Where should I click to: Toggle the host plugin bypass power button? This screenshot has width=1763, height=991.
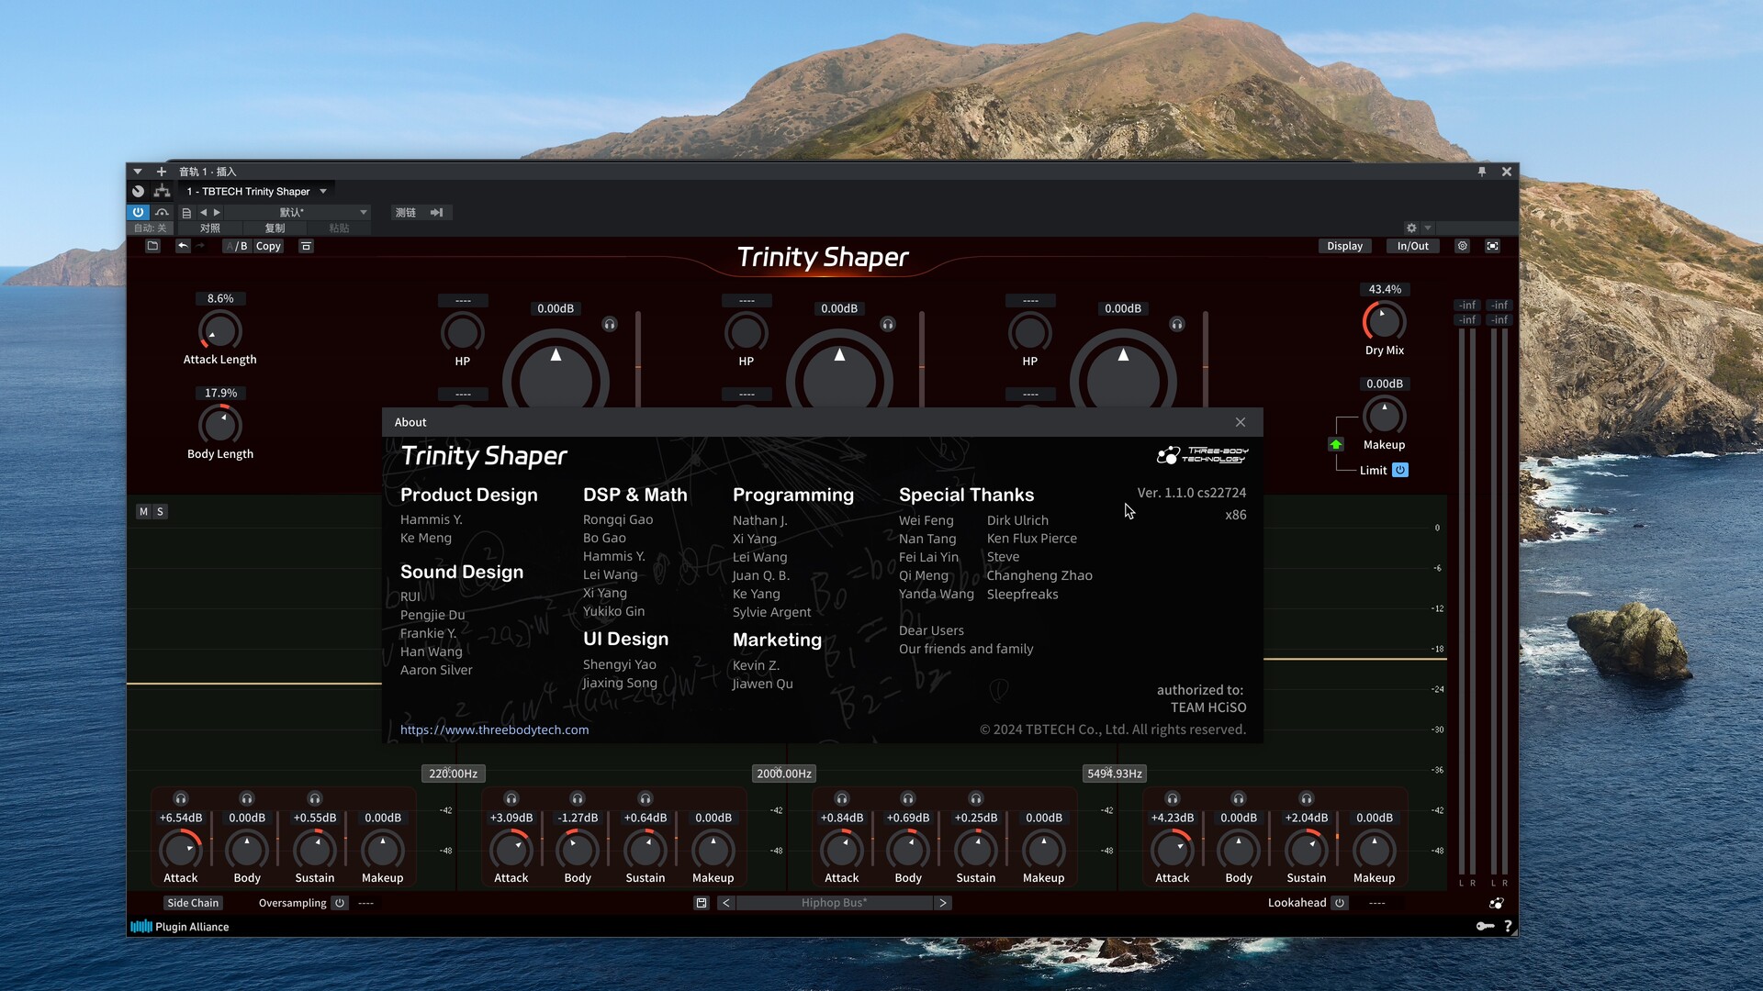138,212
